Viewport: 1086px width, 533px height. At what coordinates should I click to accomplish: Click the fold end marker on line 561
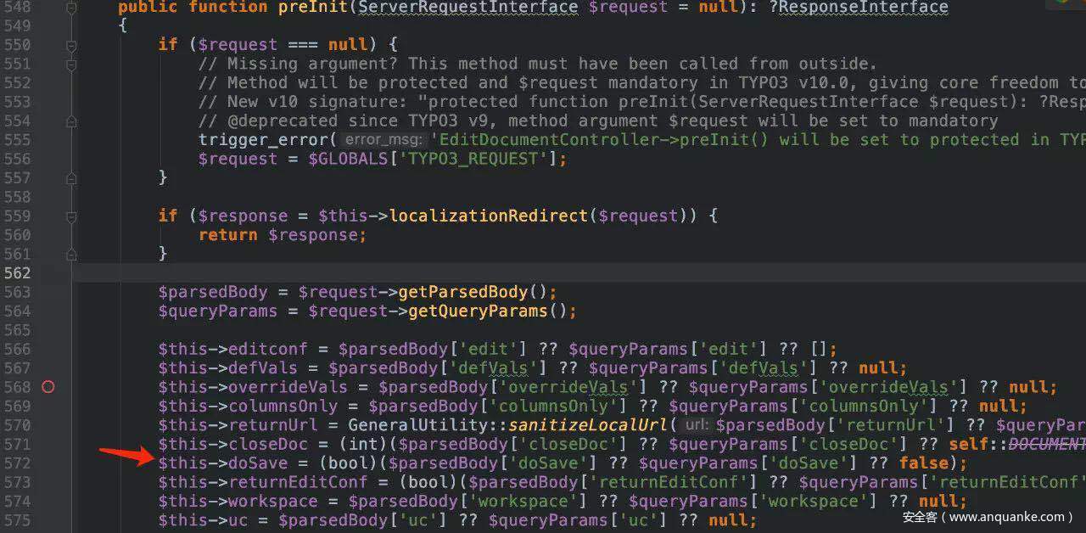click(71, 254)
